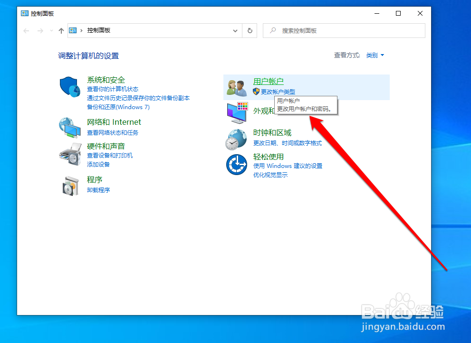Open the 类别 view-by dropdown
This screenshot has width=471, height=343.
click(375, 55)
